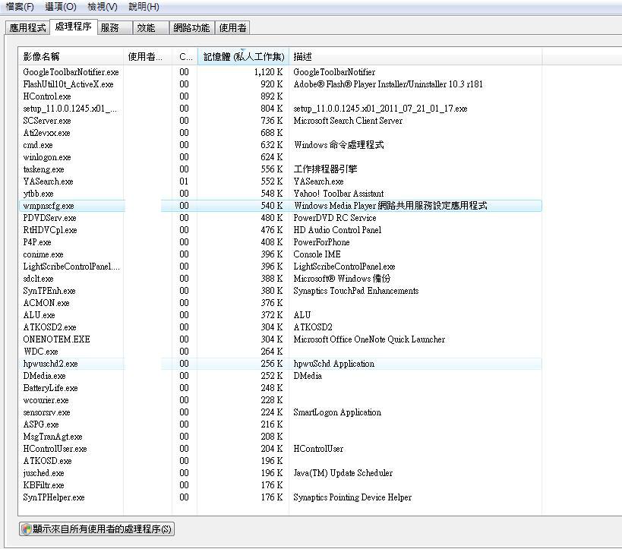Open the 檢視(V) menu
Image resolution: width=622 pixels, height=549 pixels.
(103, 7)
